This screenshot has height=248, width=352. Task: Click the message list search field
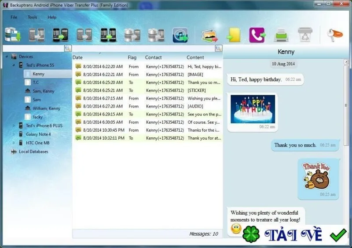point(144,48)
